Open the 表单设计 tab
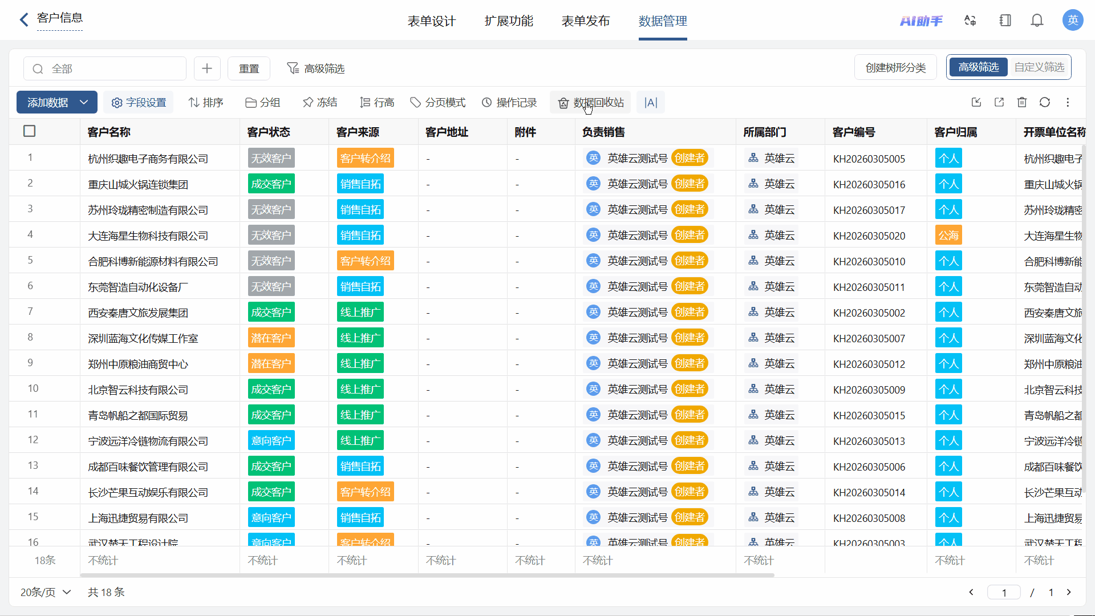This screenshot has width=1095, height=616. [x=432, y=21]
